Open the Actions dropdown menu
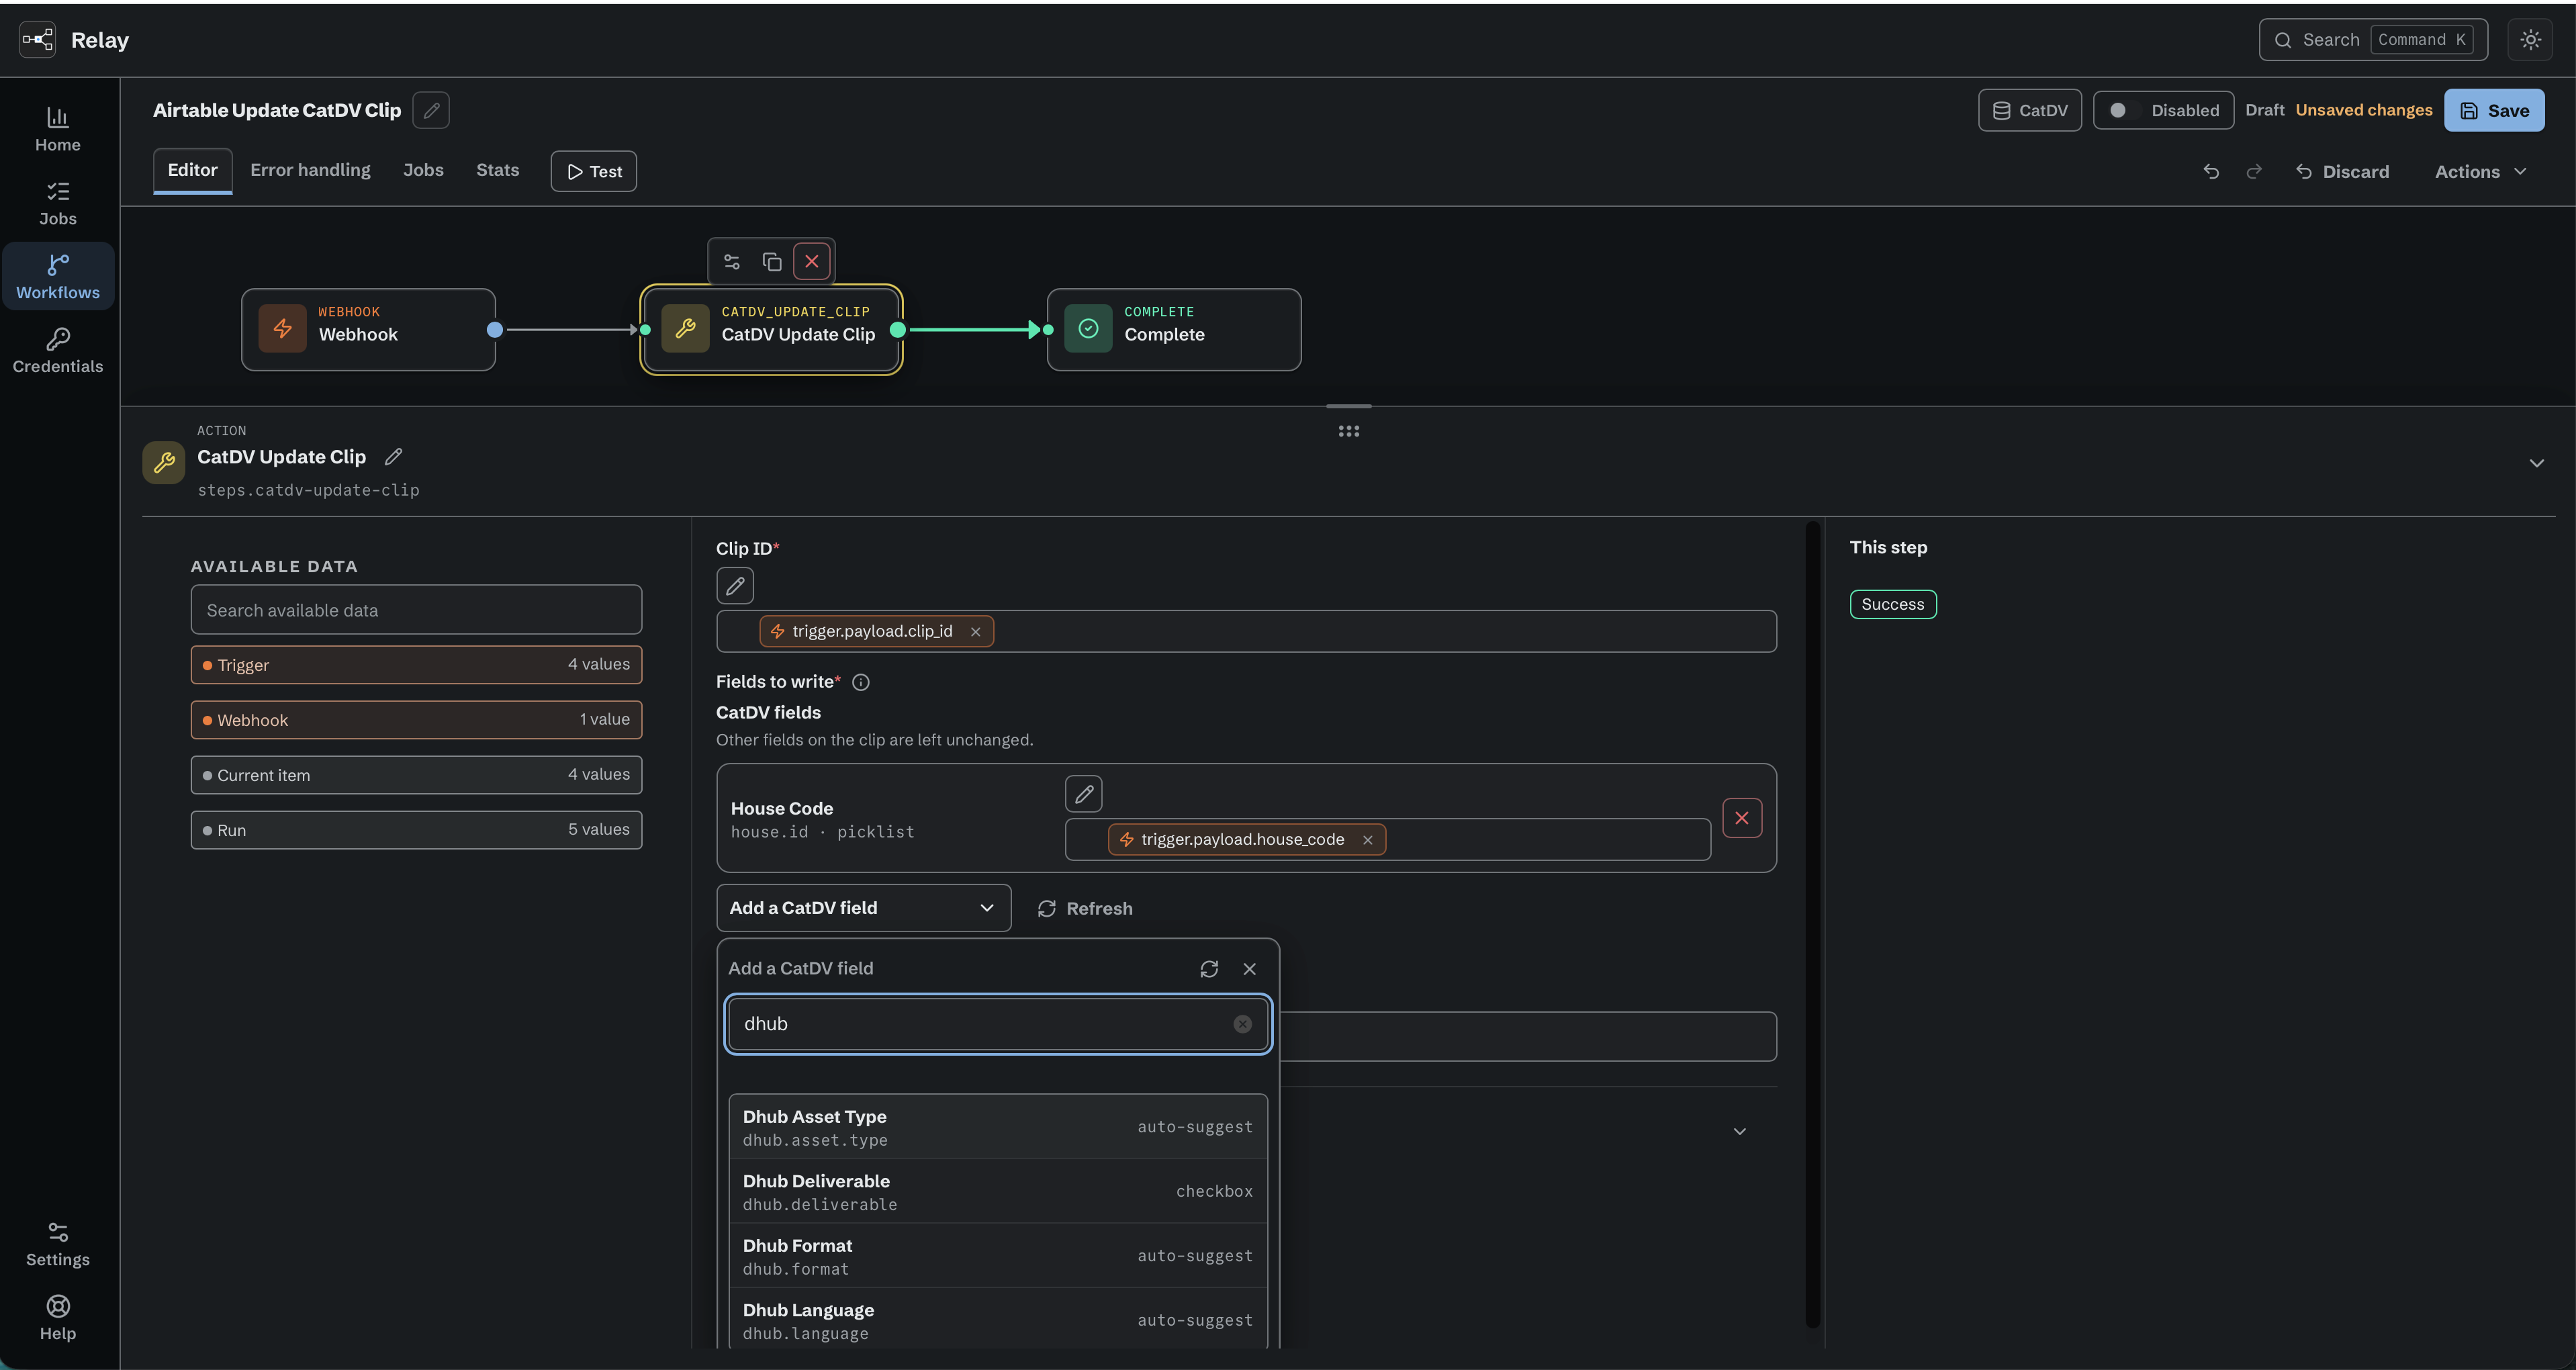Screen dimensions: 2576x1370 (2482, 172)
